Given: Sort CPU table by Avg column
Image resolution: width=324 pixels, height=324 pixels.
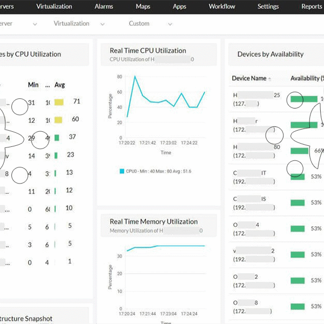Looking at the screenshot, I should click(x=60, y=85).
